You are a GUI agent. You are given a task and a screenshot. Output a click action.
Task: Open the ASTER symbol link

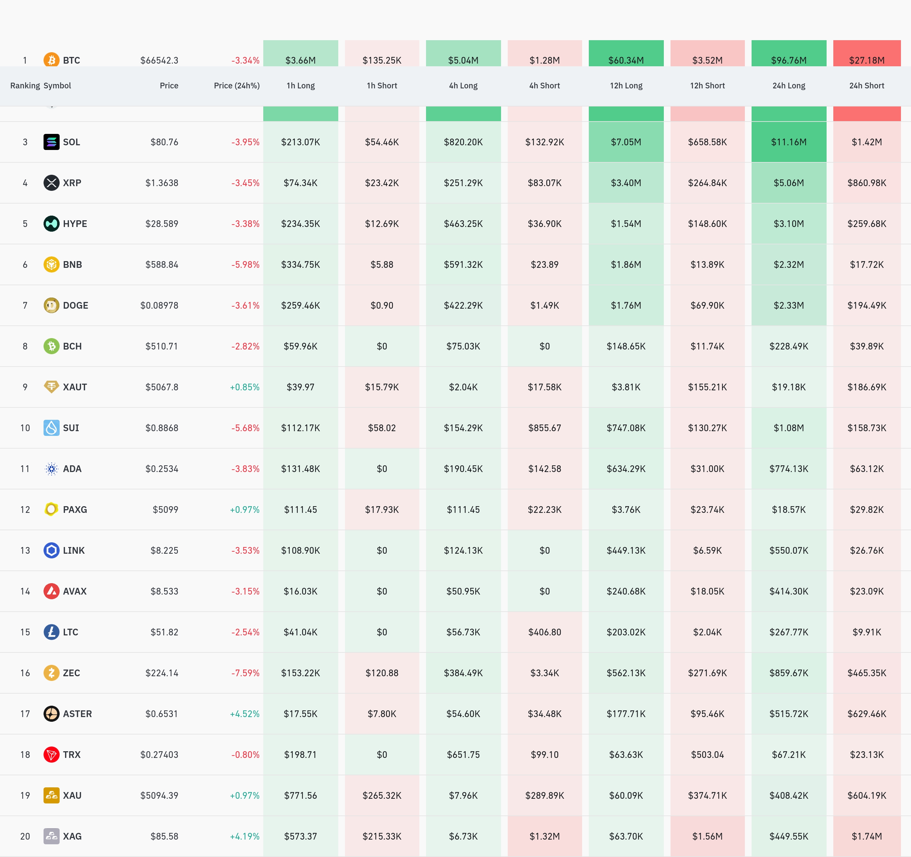[77, 714]
